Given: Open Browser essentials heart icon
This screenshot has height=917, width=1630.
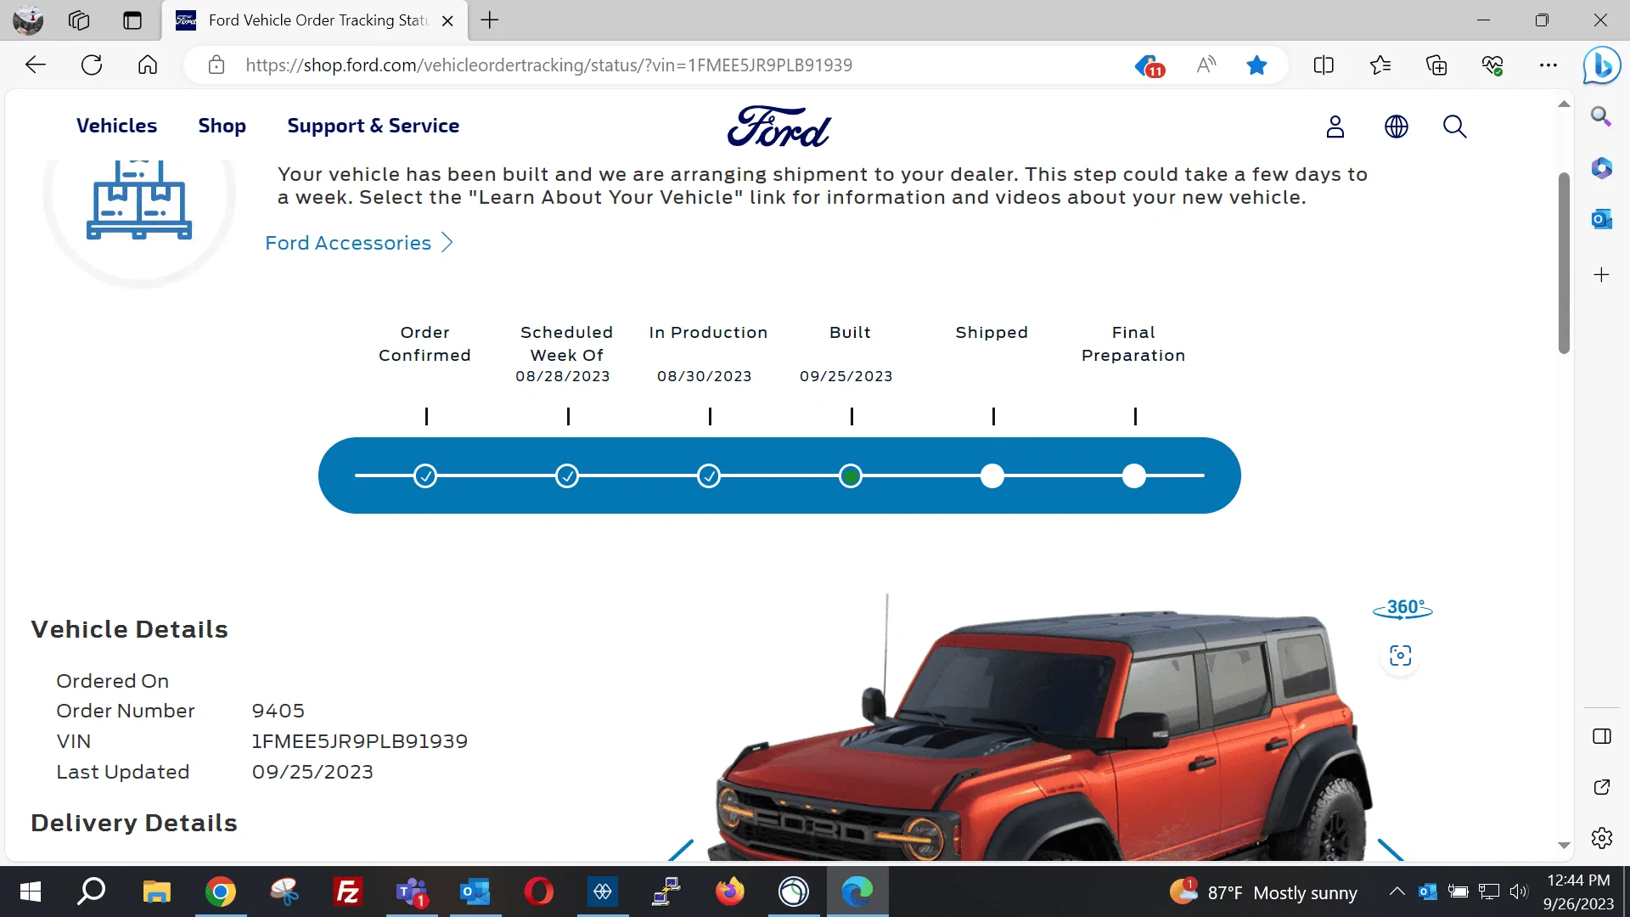Looking at the screenshot, I should (x=1492, y=65).
